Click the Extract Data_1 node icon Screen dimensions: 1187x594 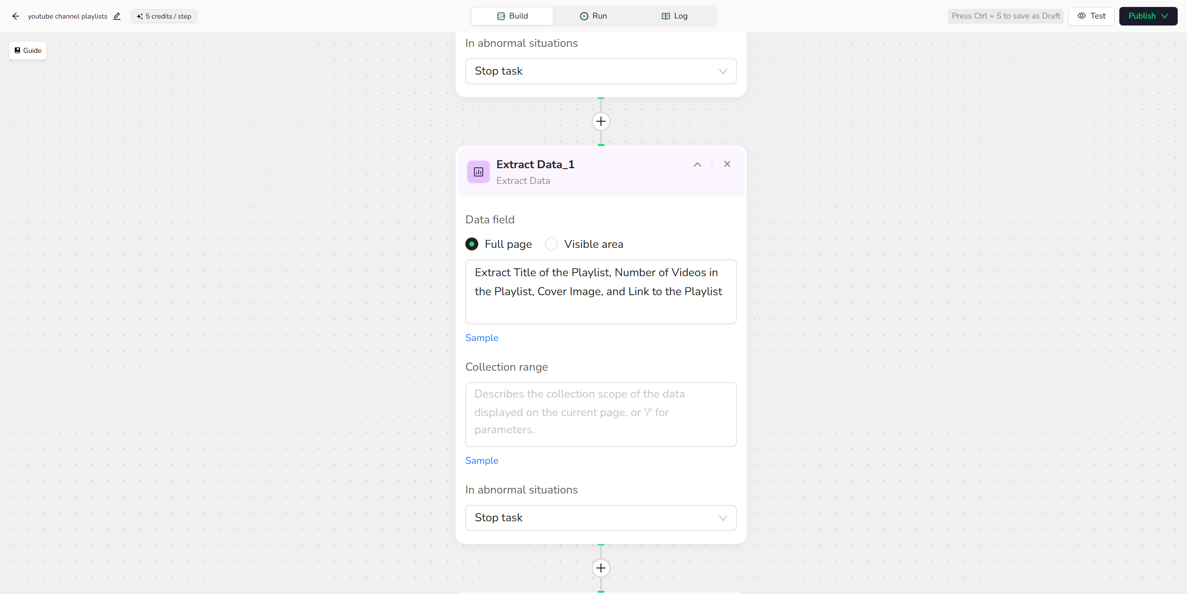point(479,172)
